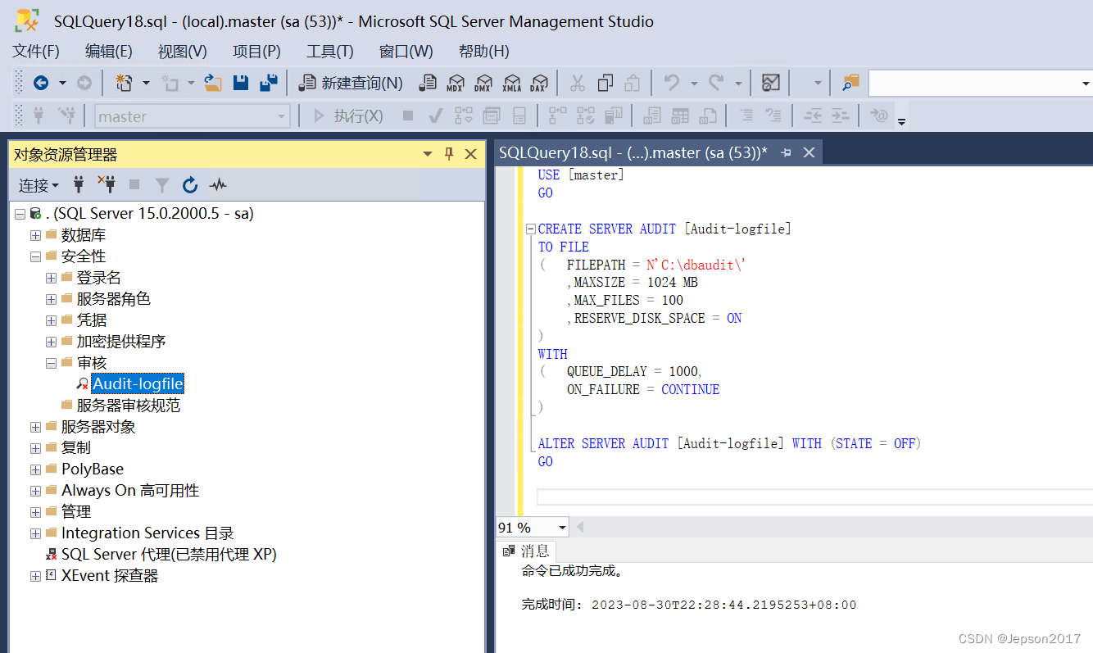1093x653 pixels.
Task: Open the Undo history dropdown arrow
Action: coord(693,83)
